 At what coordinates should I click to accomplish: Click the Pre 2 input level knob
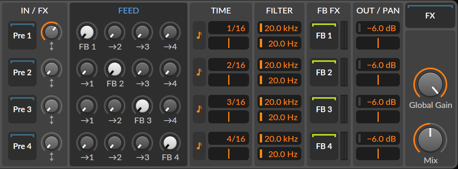(x=52, y=69)
